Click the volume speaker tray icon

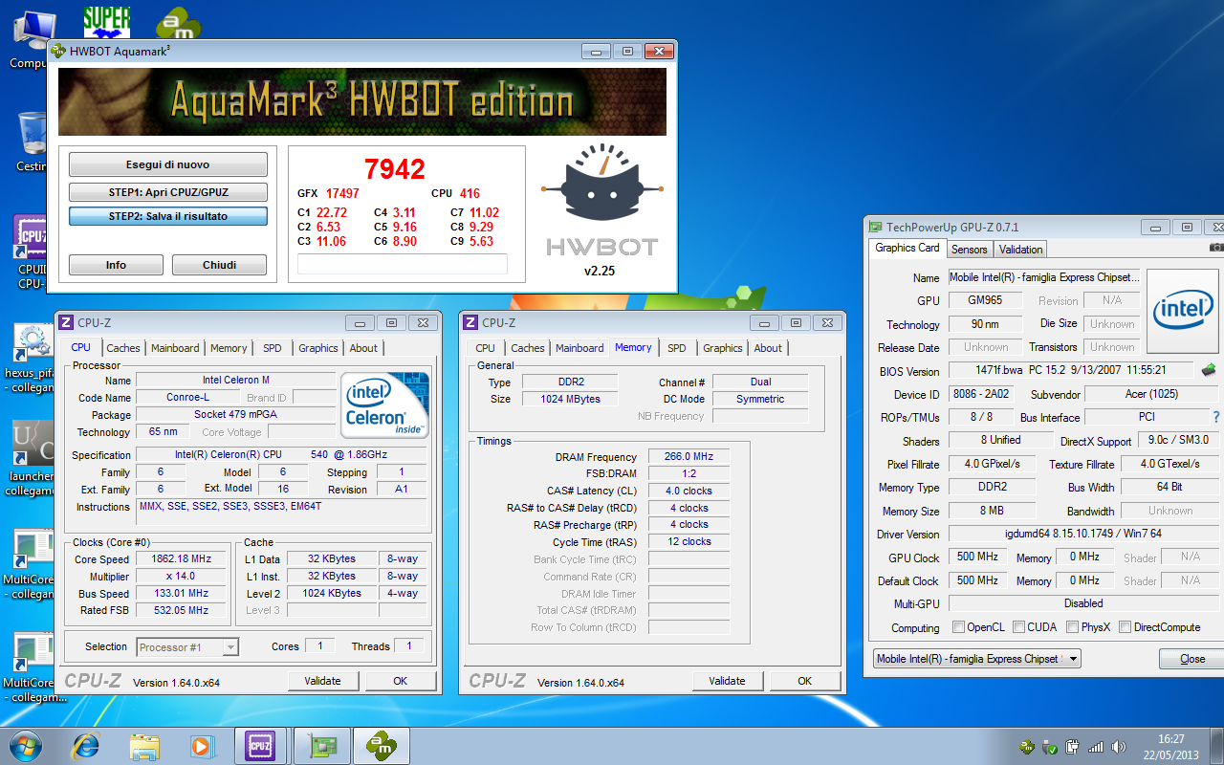[x=1117, y=746]
